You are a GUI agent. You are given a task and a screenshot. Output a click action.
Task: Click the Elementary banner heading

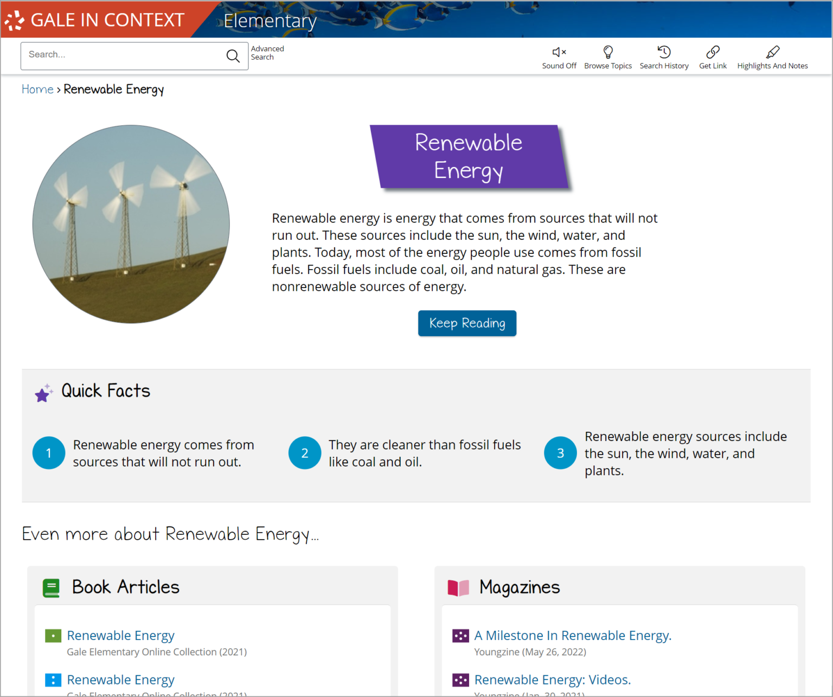pyautogui.click(x=270, y=20)
